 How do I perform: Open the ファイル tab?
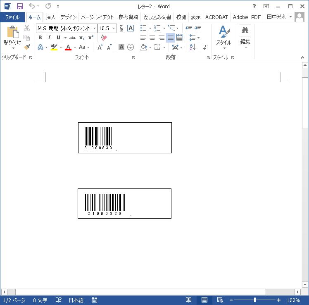[x=12, y=17]
